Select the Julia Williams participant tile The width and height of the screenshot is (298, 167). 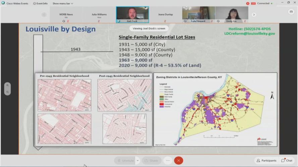coord(99,15)
